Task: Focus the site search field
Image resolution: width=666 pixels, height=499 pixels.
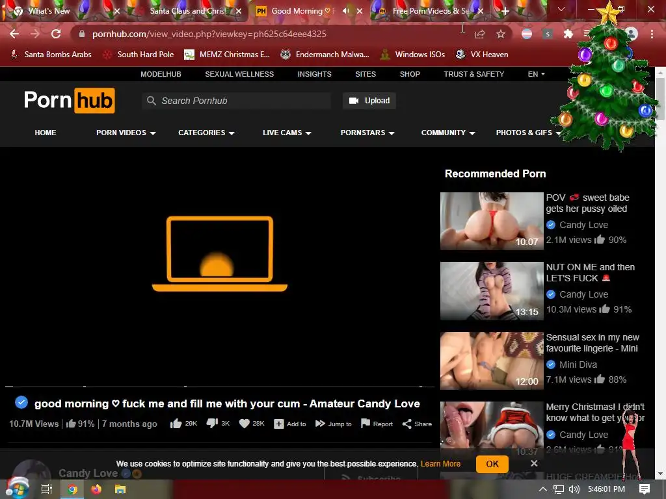Action: 236,101
